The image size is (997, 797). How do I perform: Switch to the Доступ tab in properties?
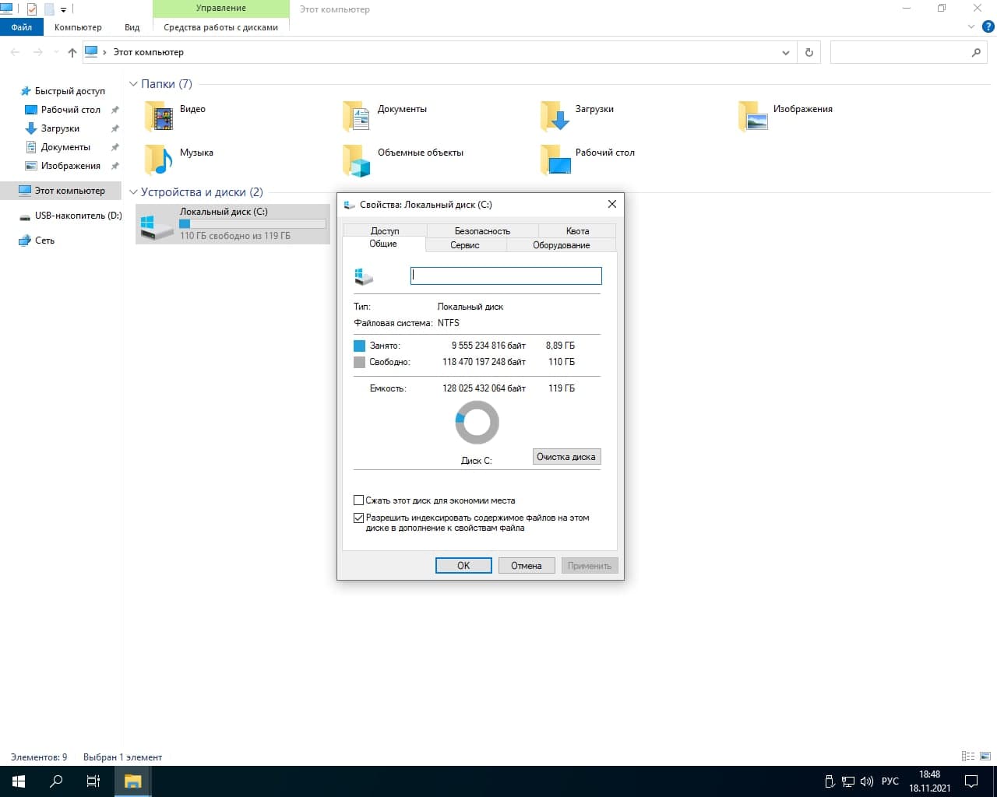coord(385,231)
